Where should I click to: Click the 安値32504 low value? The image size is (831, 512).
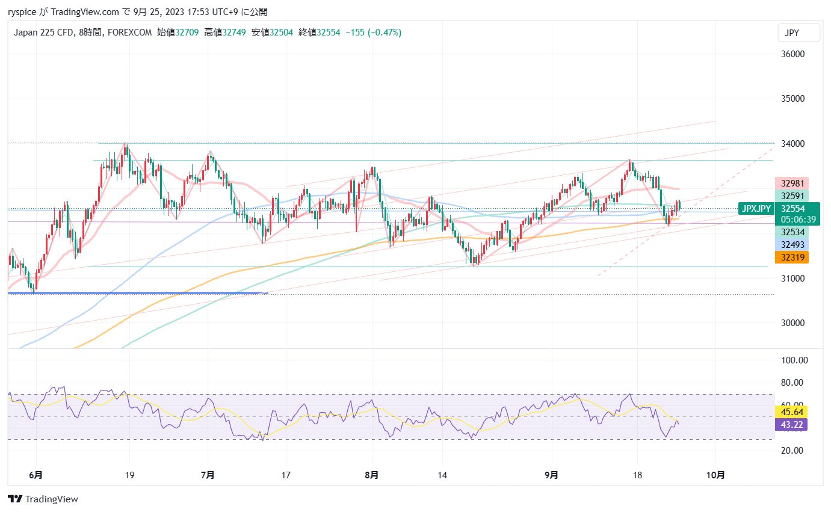[x=272, y=32]
